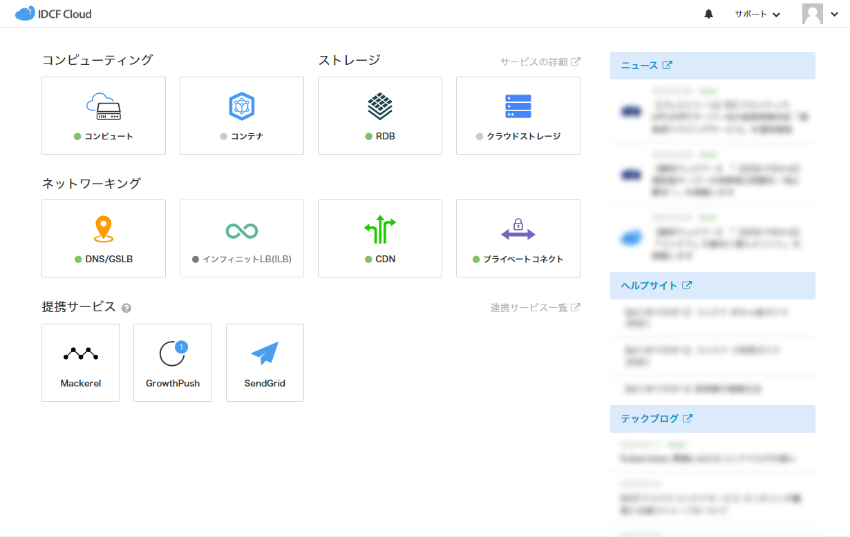The height and width of the screenshot is (537, 850).
Task: Open the サービスの詳細 link
Action: pyautogui.click(x=541, y=61)
